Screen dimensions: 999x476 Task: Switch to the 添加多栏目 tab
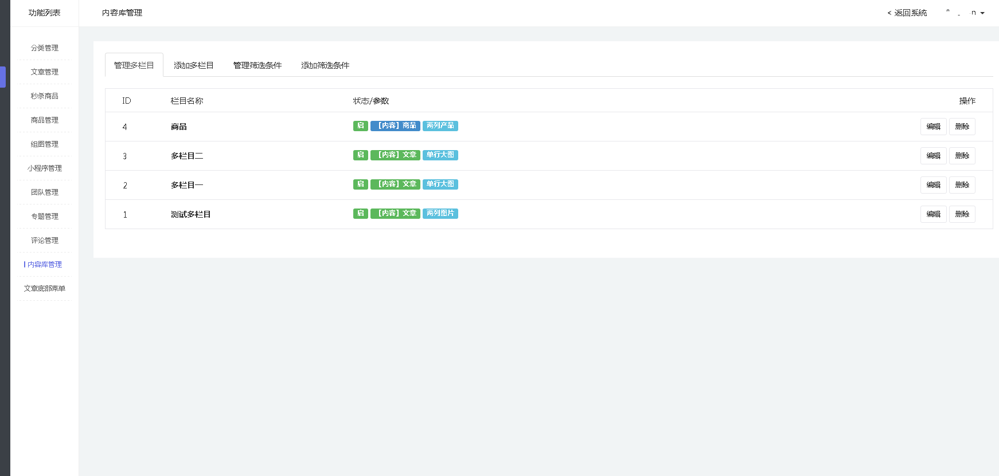194,65
